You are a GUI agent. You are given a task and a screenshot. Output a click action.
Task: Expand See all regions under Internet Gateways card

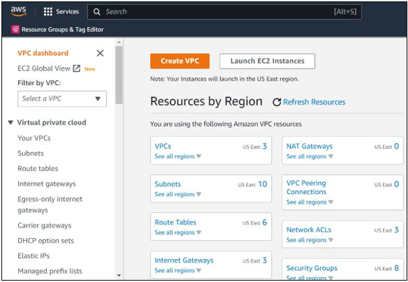coord(177,271)
